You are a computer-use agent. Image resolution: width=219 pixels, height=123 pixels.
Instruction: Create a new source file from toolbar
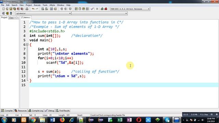(x=3, y=9)
